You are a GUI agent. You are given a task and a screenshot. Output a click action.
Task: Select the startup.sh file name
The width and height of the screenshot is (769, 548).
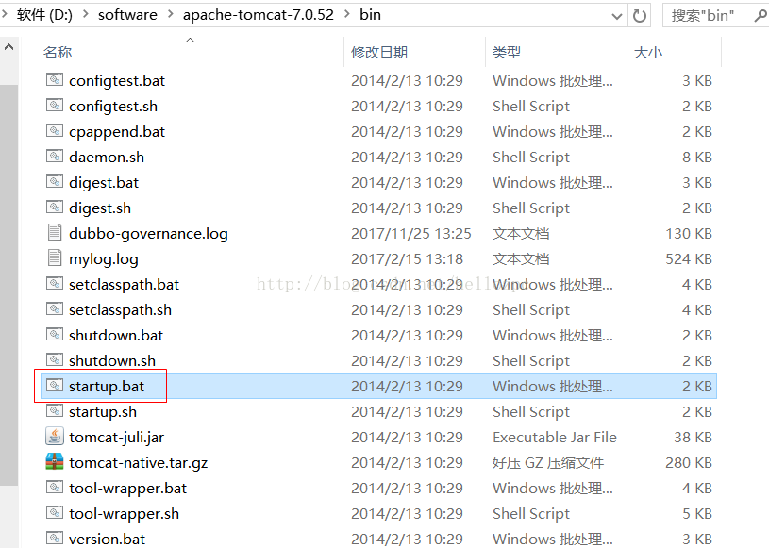[103, 412]
